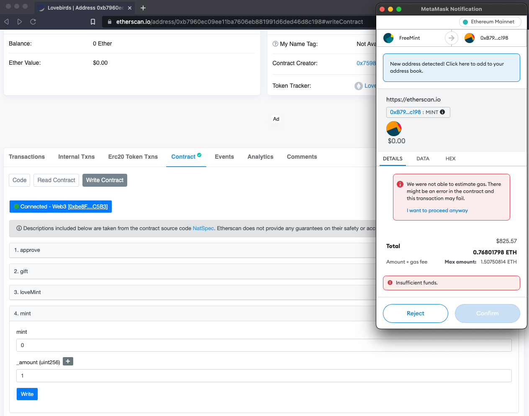Click the $825.57 total fiat value

point(506,241)
